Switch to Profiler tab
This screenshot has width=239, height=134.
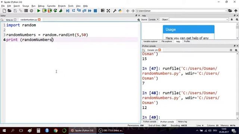pos(187,41)
